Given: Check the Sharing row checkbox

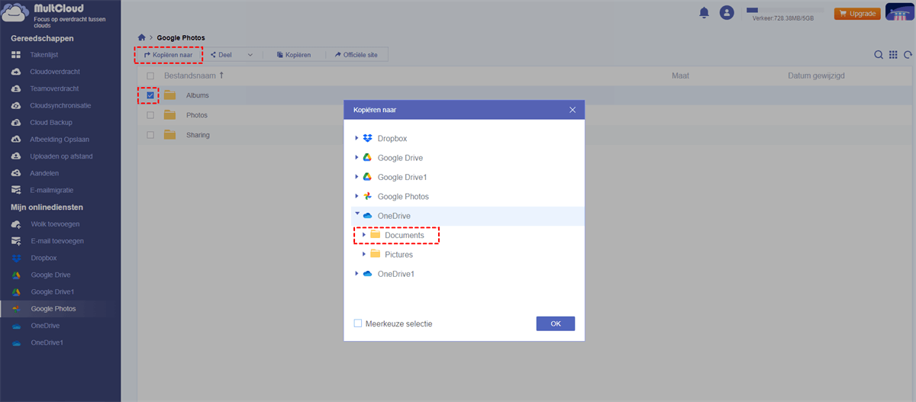Looking at the screenshot, I should click(x=150, y=135).
